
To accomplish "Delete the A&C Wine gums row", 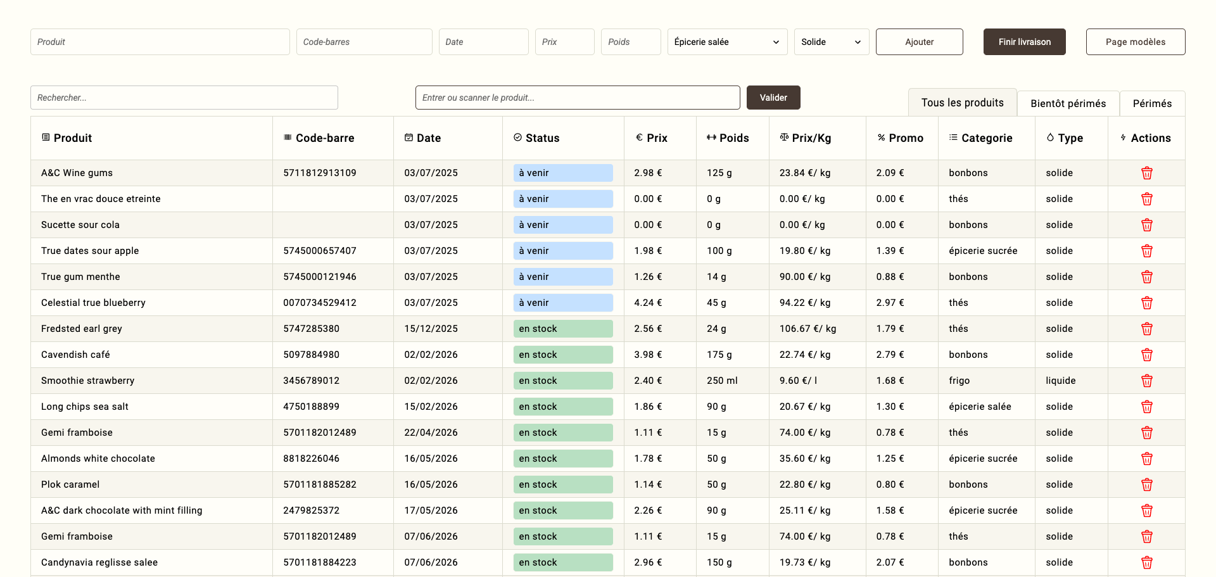I will click(x=1146, y=173).
